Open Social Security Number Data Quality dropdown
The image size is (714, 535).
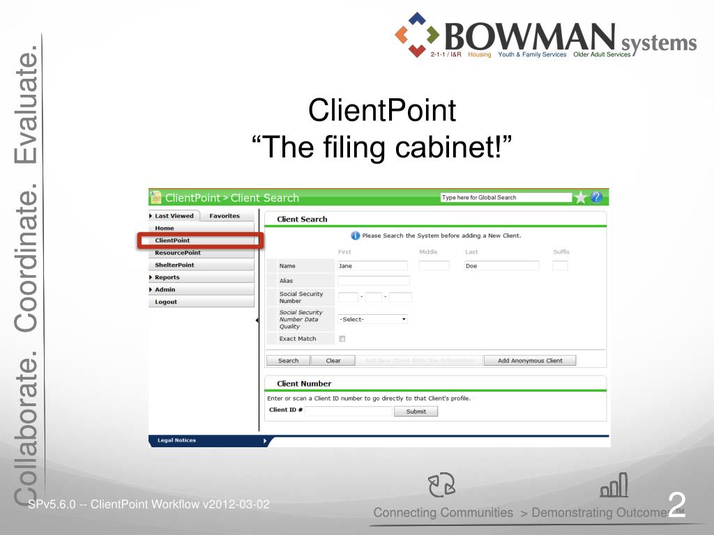(x=372, y=319)
